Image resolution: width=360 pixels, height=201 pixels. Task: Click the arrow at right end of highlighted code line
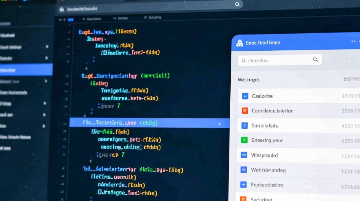(x=219, y=124)
